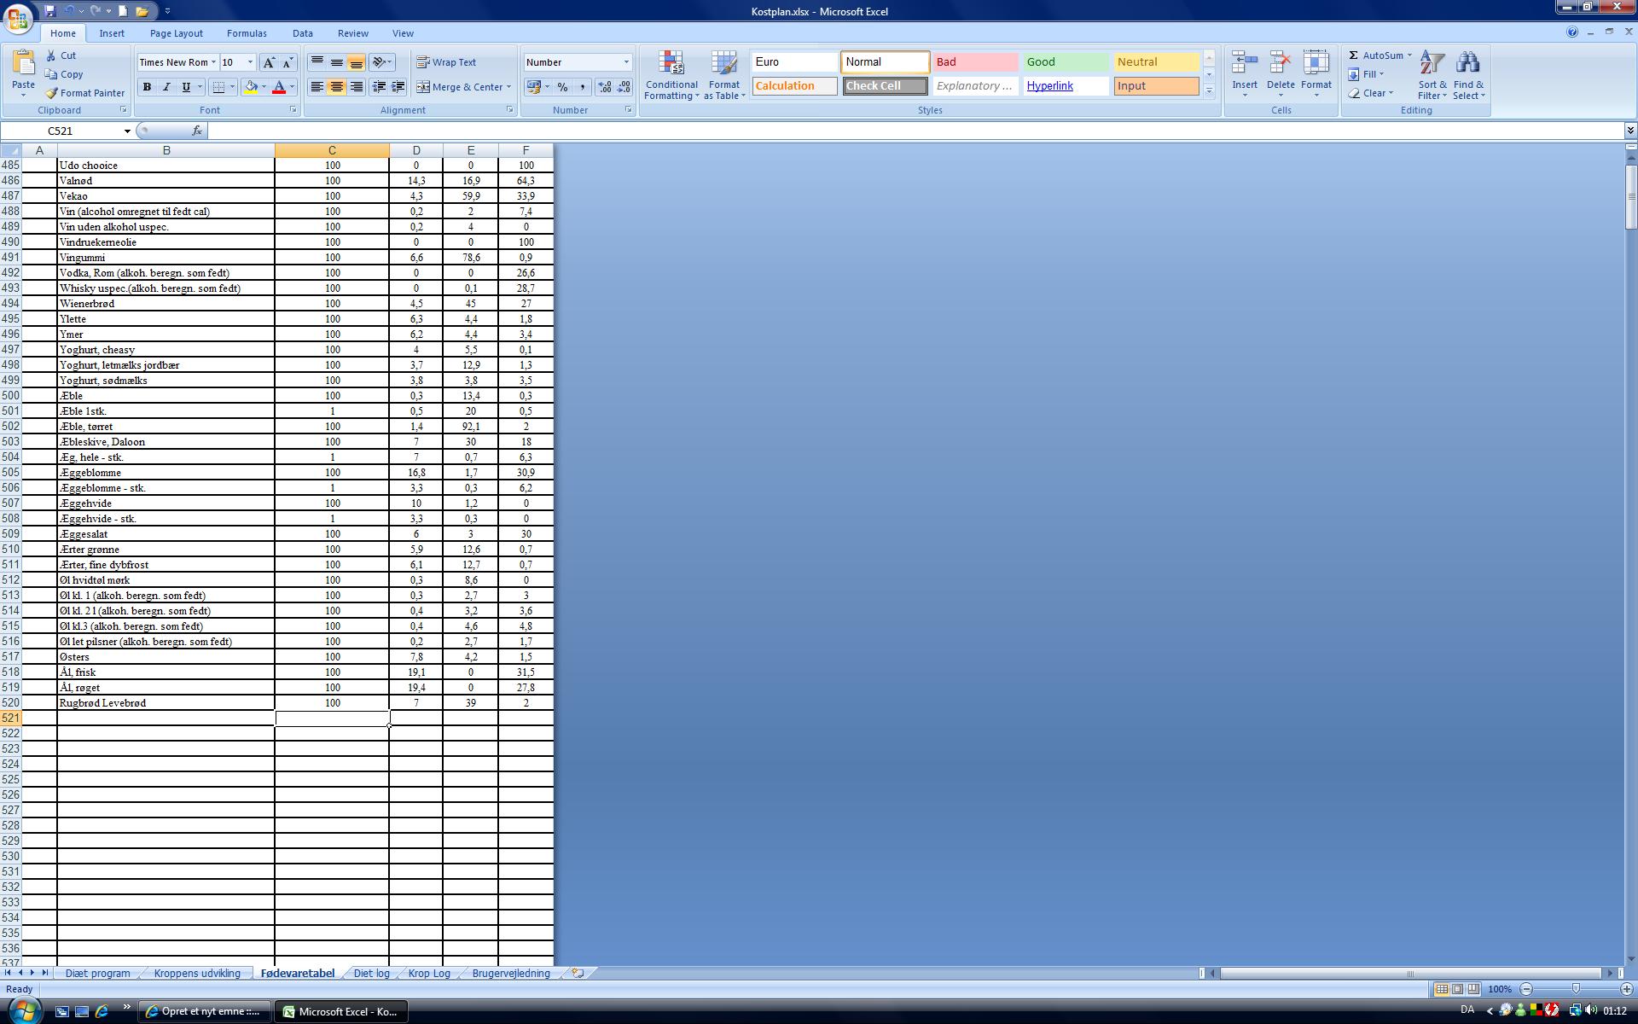Copy the selected cells
The height and width of the screenshot is (1024, 1638).
coord(64,74)
